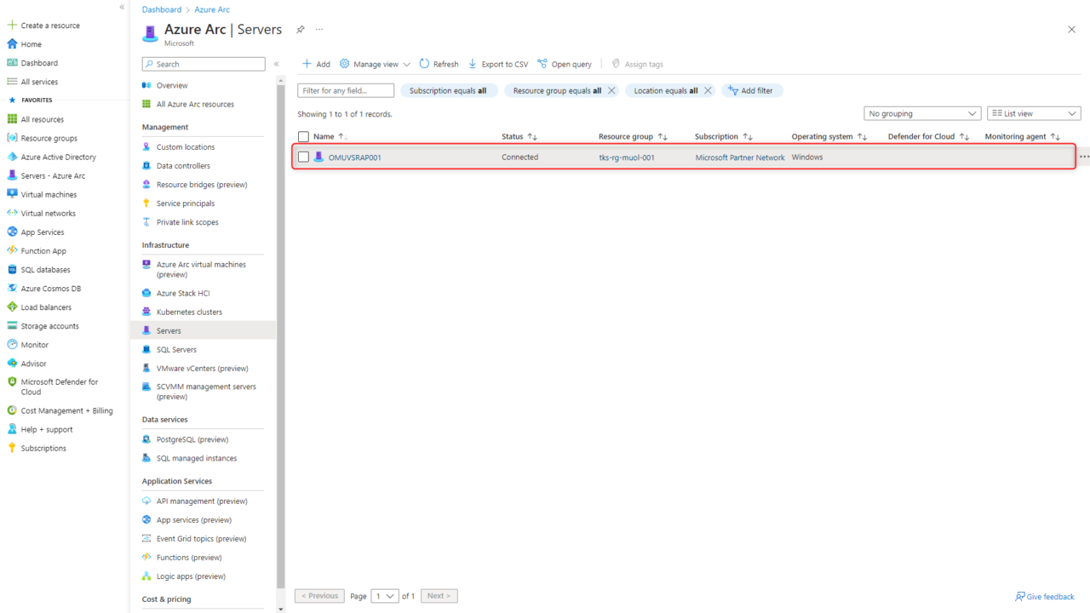Sort the table by Status column

[x=519, y=136]
